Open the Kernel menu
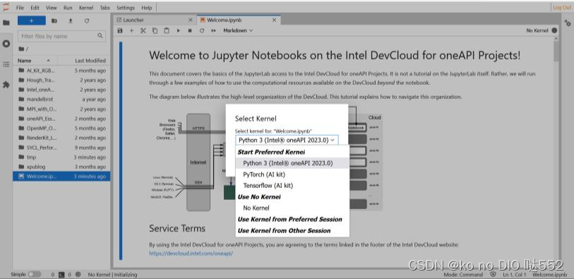This screenshot has width=574, height=279. click(x=86, y=8)
